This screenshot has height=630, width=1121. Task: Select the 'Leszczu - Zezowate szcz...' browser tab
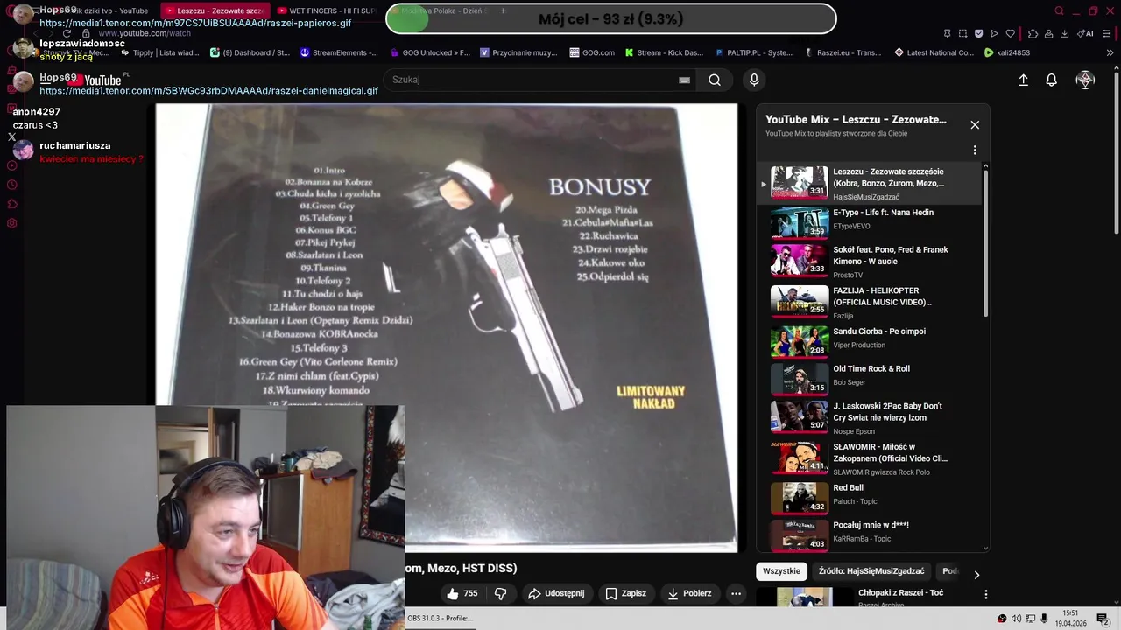215,10
